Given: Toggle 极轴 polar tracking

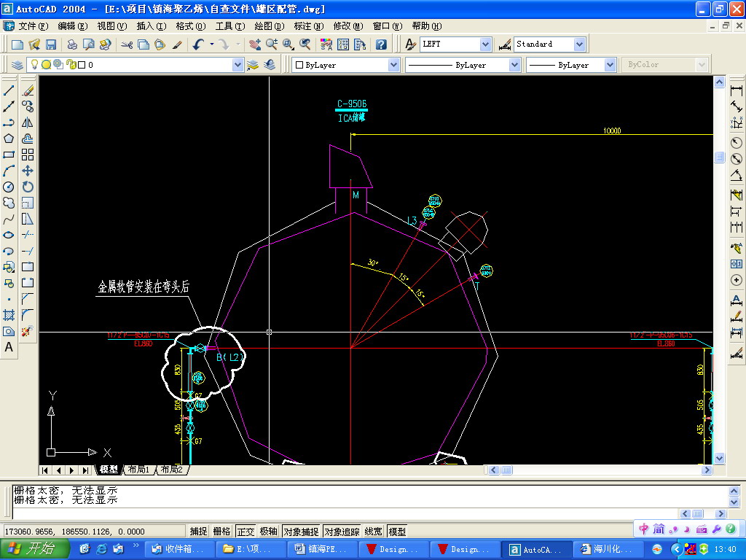Looking at the screenshot, I should [x=269, y=532].
